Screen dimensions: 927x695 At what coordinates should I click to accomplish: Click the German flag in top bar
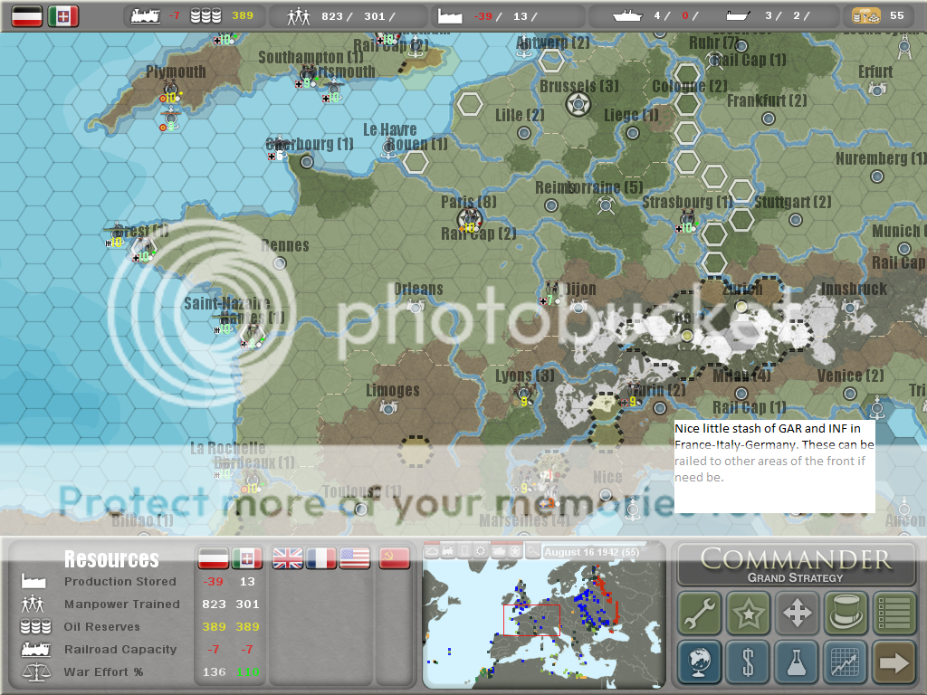click(26, 15)
